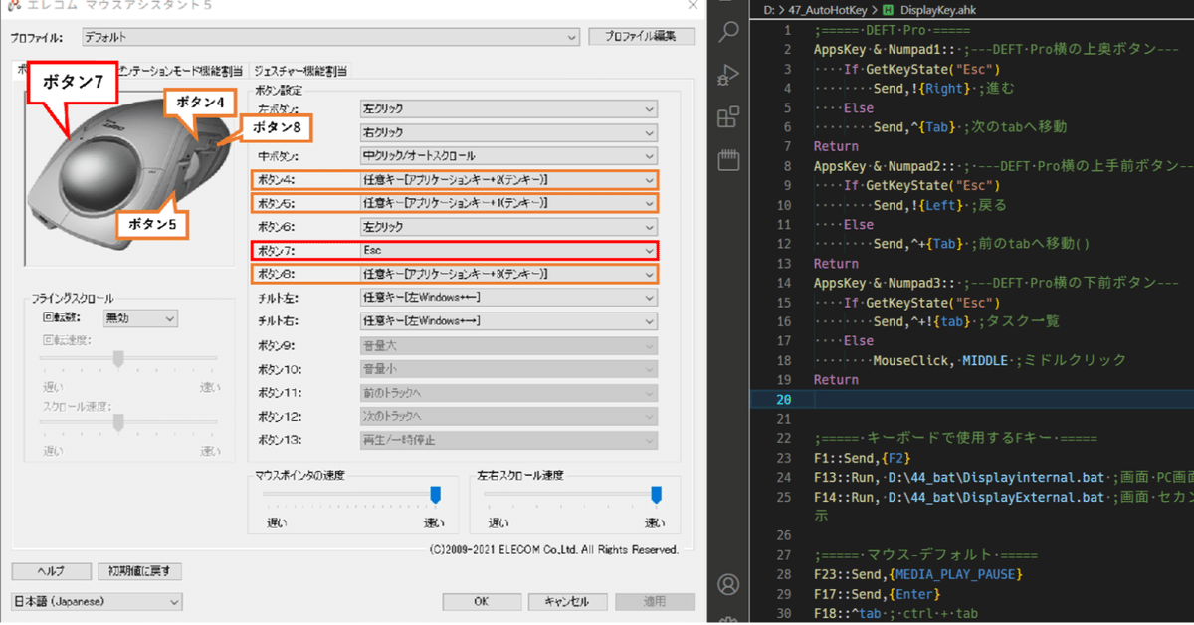Click the OK button
The width and height of the screenshot is (1194, 625).
[x=482, y=602]
